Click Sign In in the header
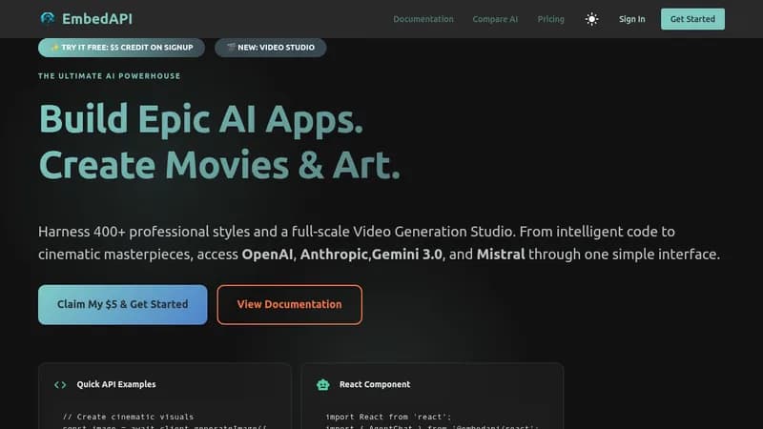 (631, 19)
